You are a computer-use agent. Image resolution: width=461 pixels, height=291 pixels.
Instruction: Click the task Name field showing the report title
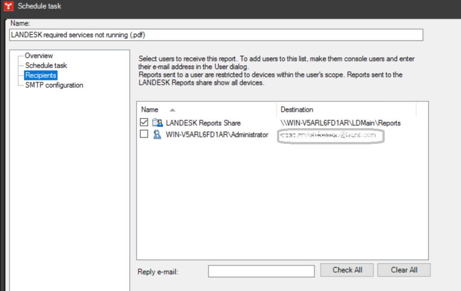(216, 35)
